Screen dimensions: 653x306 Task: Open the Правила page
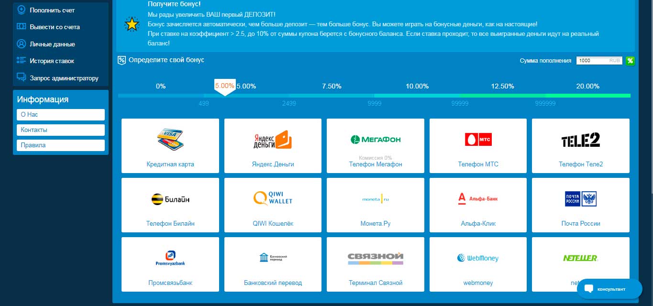60,145
